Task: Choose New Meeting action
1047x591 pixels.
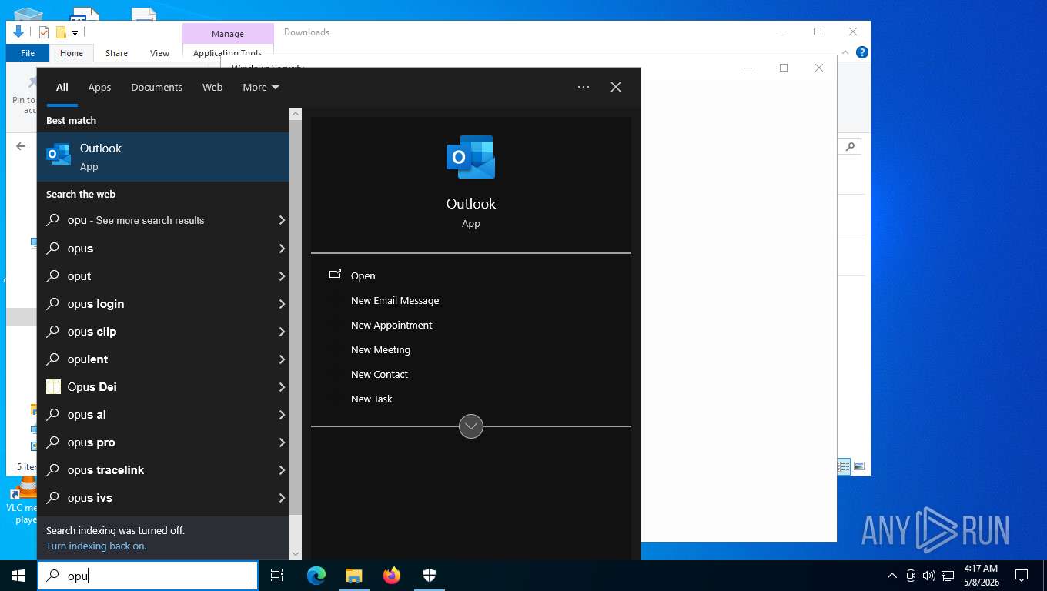Action: [380, 349]
